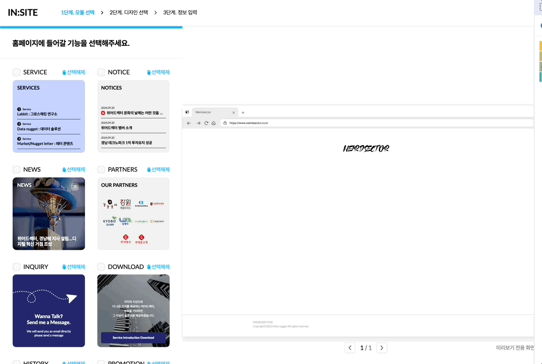Deselect SERVICE via its 선택해제 link
Image resolution: width=542 pixels, height=364 pixels.
point(73,72)
